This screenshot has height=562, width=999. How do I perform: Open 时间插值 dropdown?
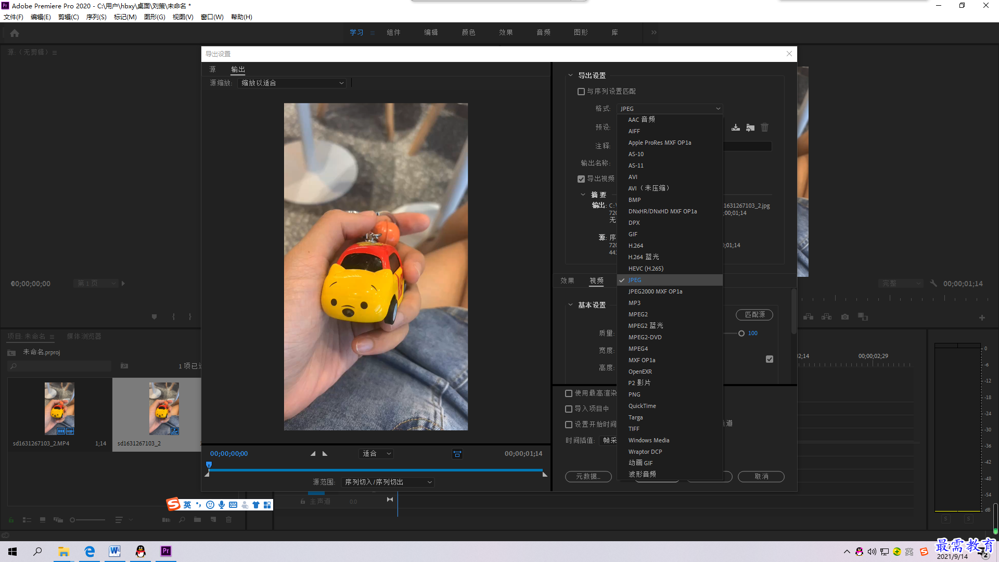pos(608,441)
